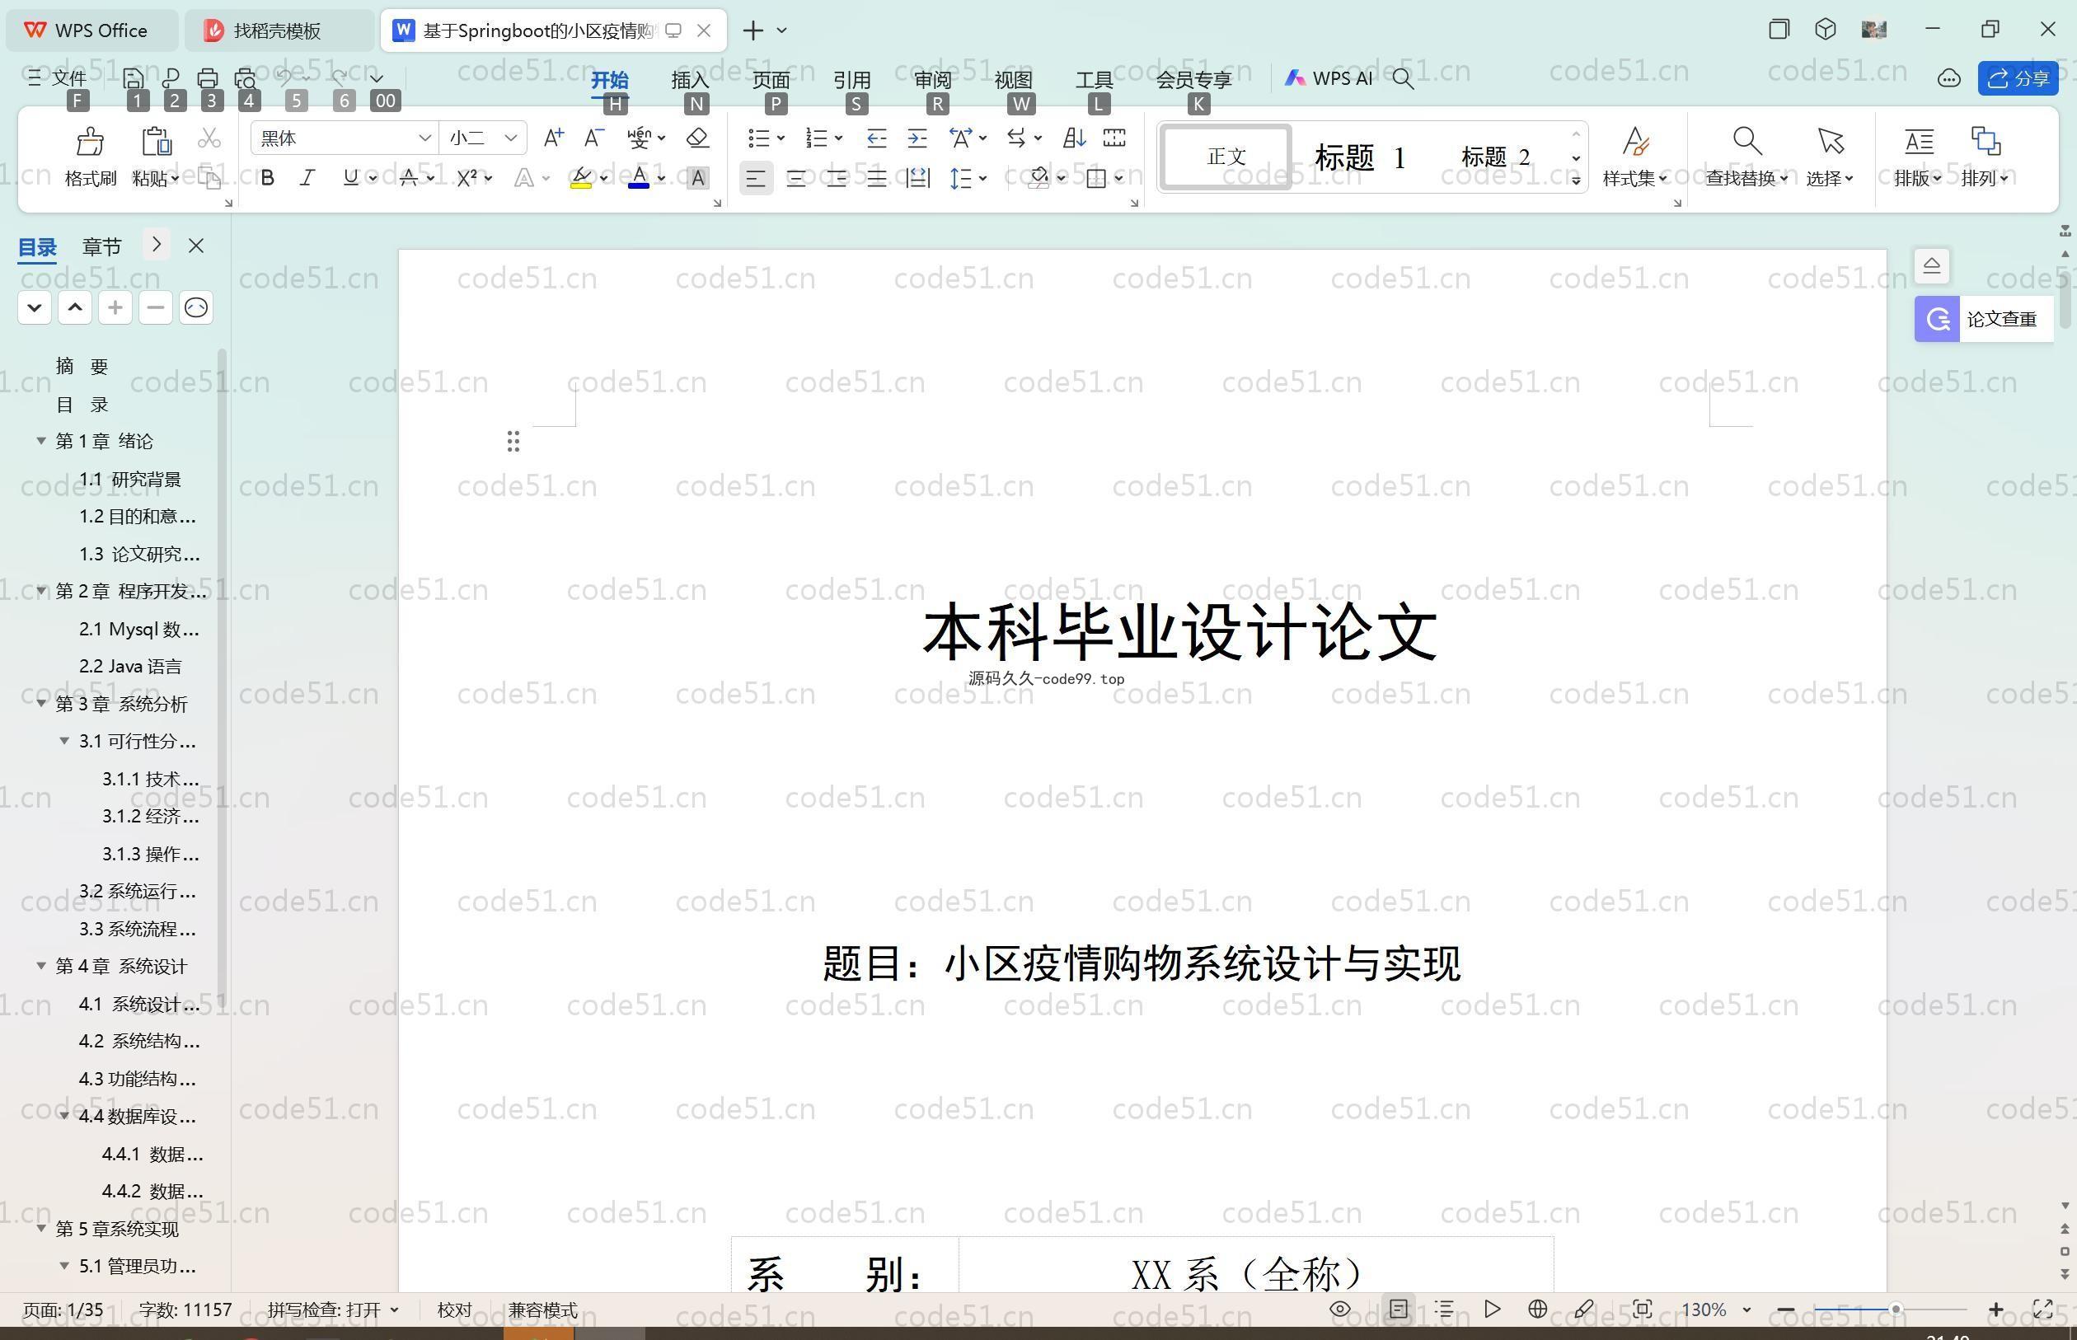Expand the styles gallery more arrow
This screenshot has height=1340, width=2077.
pos(1576,180)
